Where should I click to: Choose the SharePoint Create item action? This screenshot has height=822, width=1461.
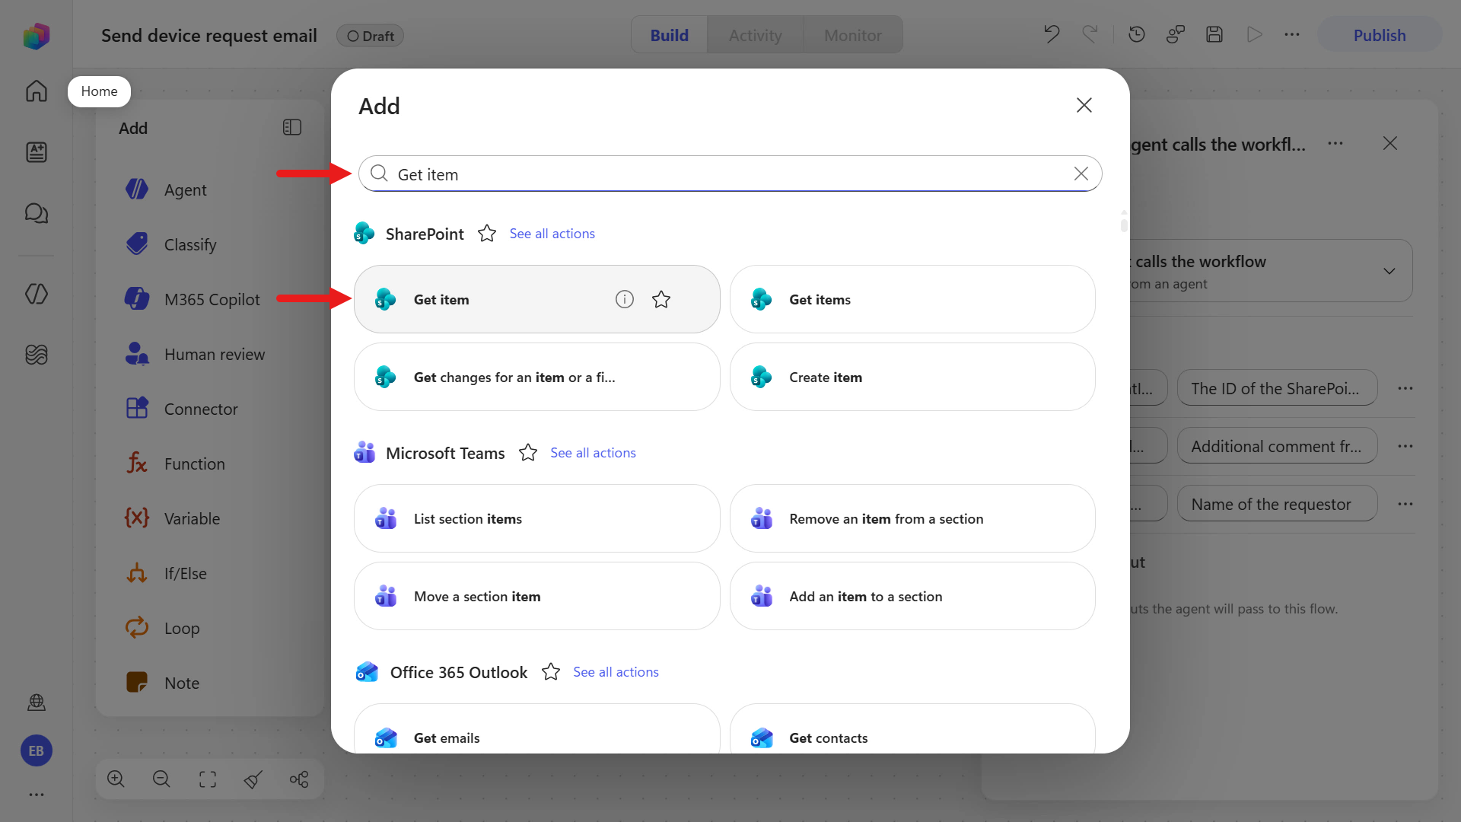[x=912, y=377]
